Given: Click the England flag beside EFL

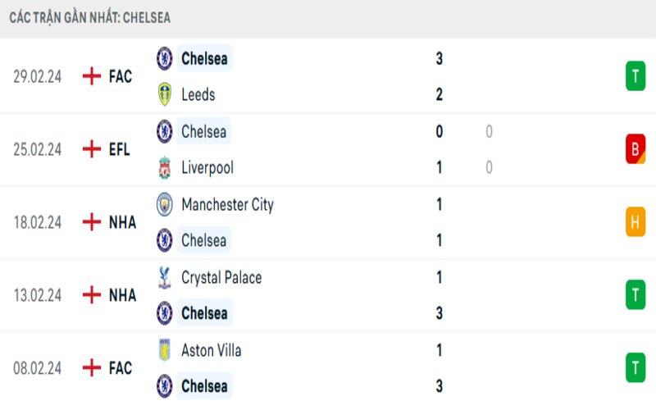Looking at the screenshot, I should point(92,149).
